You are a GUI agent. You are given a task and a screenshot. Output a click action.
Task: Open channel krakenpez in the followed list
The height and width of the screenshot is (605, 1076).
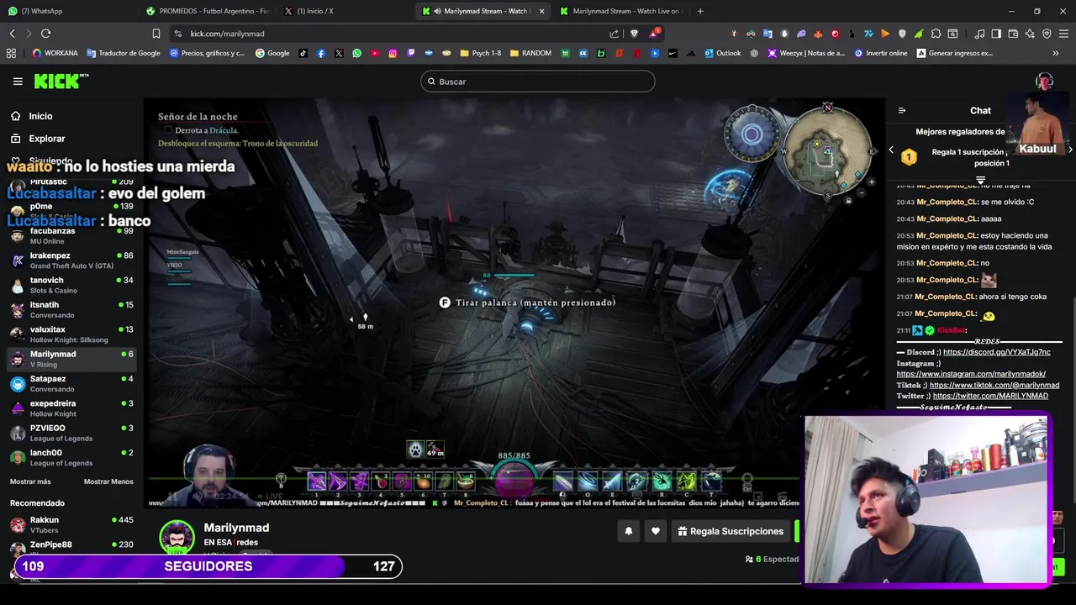[71, 260]
